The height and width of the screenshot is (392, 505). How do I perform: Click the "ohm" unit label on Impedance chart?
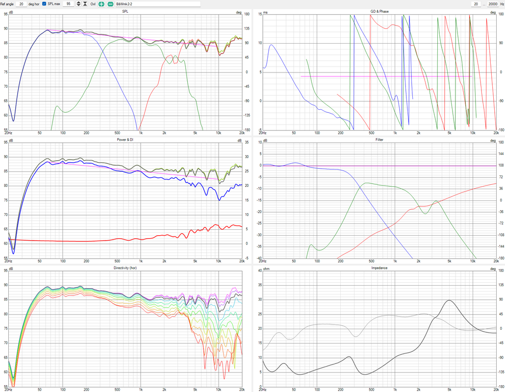pyautogui.click(x=266, y=269)
